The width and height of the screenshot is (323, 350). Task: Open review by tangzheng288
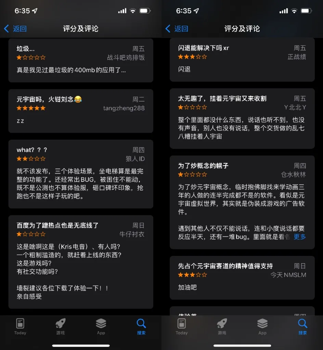[81, 111]
